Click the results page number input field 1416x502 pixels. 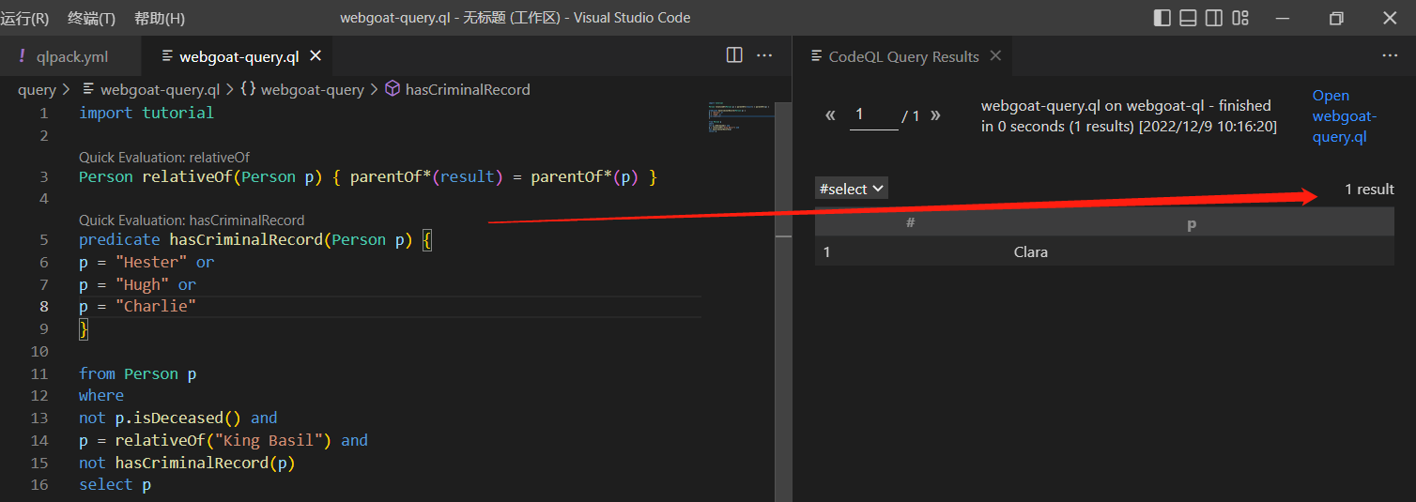[x=873, y=115]
